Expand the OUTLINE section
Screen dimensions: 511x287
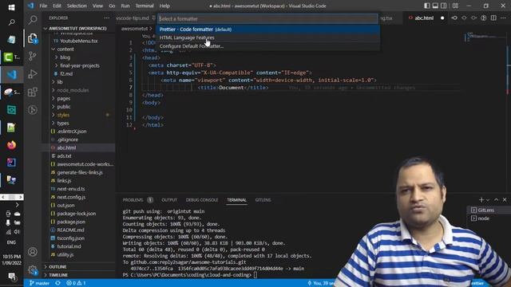pos(78,267)
